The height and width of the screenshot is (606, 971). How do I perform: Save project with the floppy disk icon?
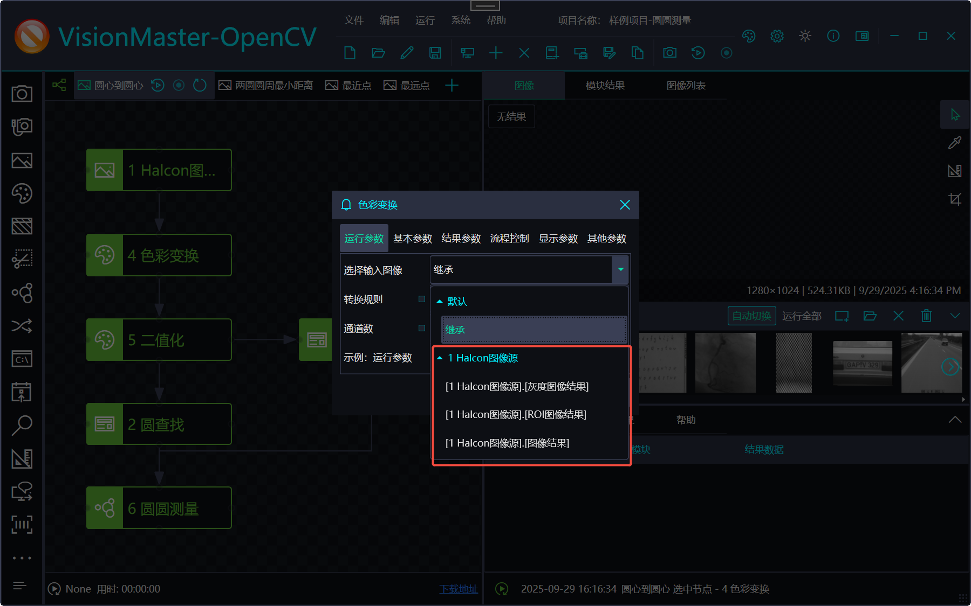tap(435, 53)
